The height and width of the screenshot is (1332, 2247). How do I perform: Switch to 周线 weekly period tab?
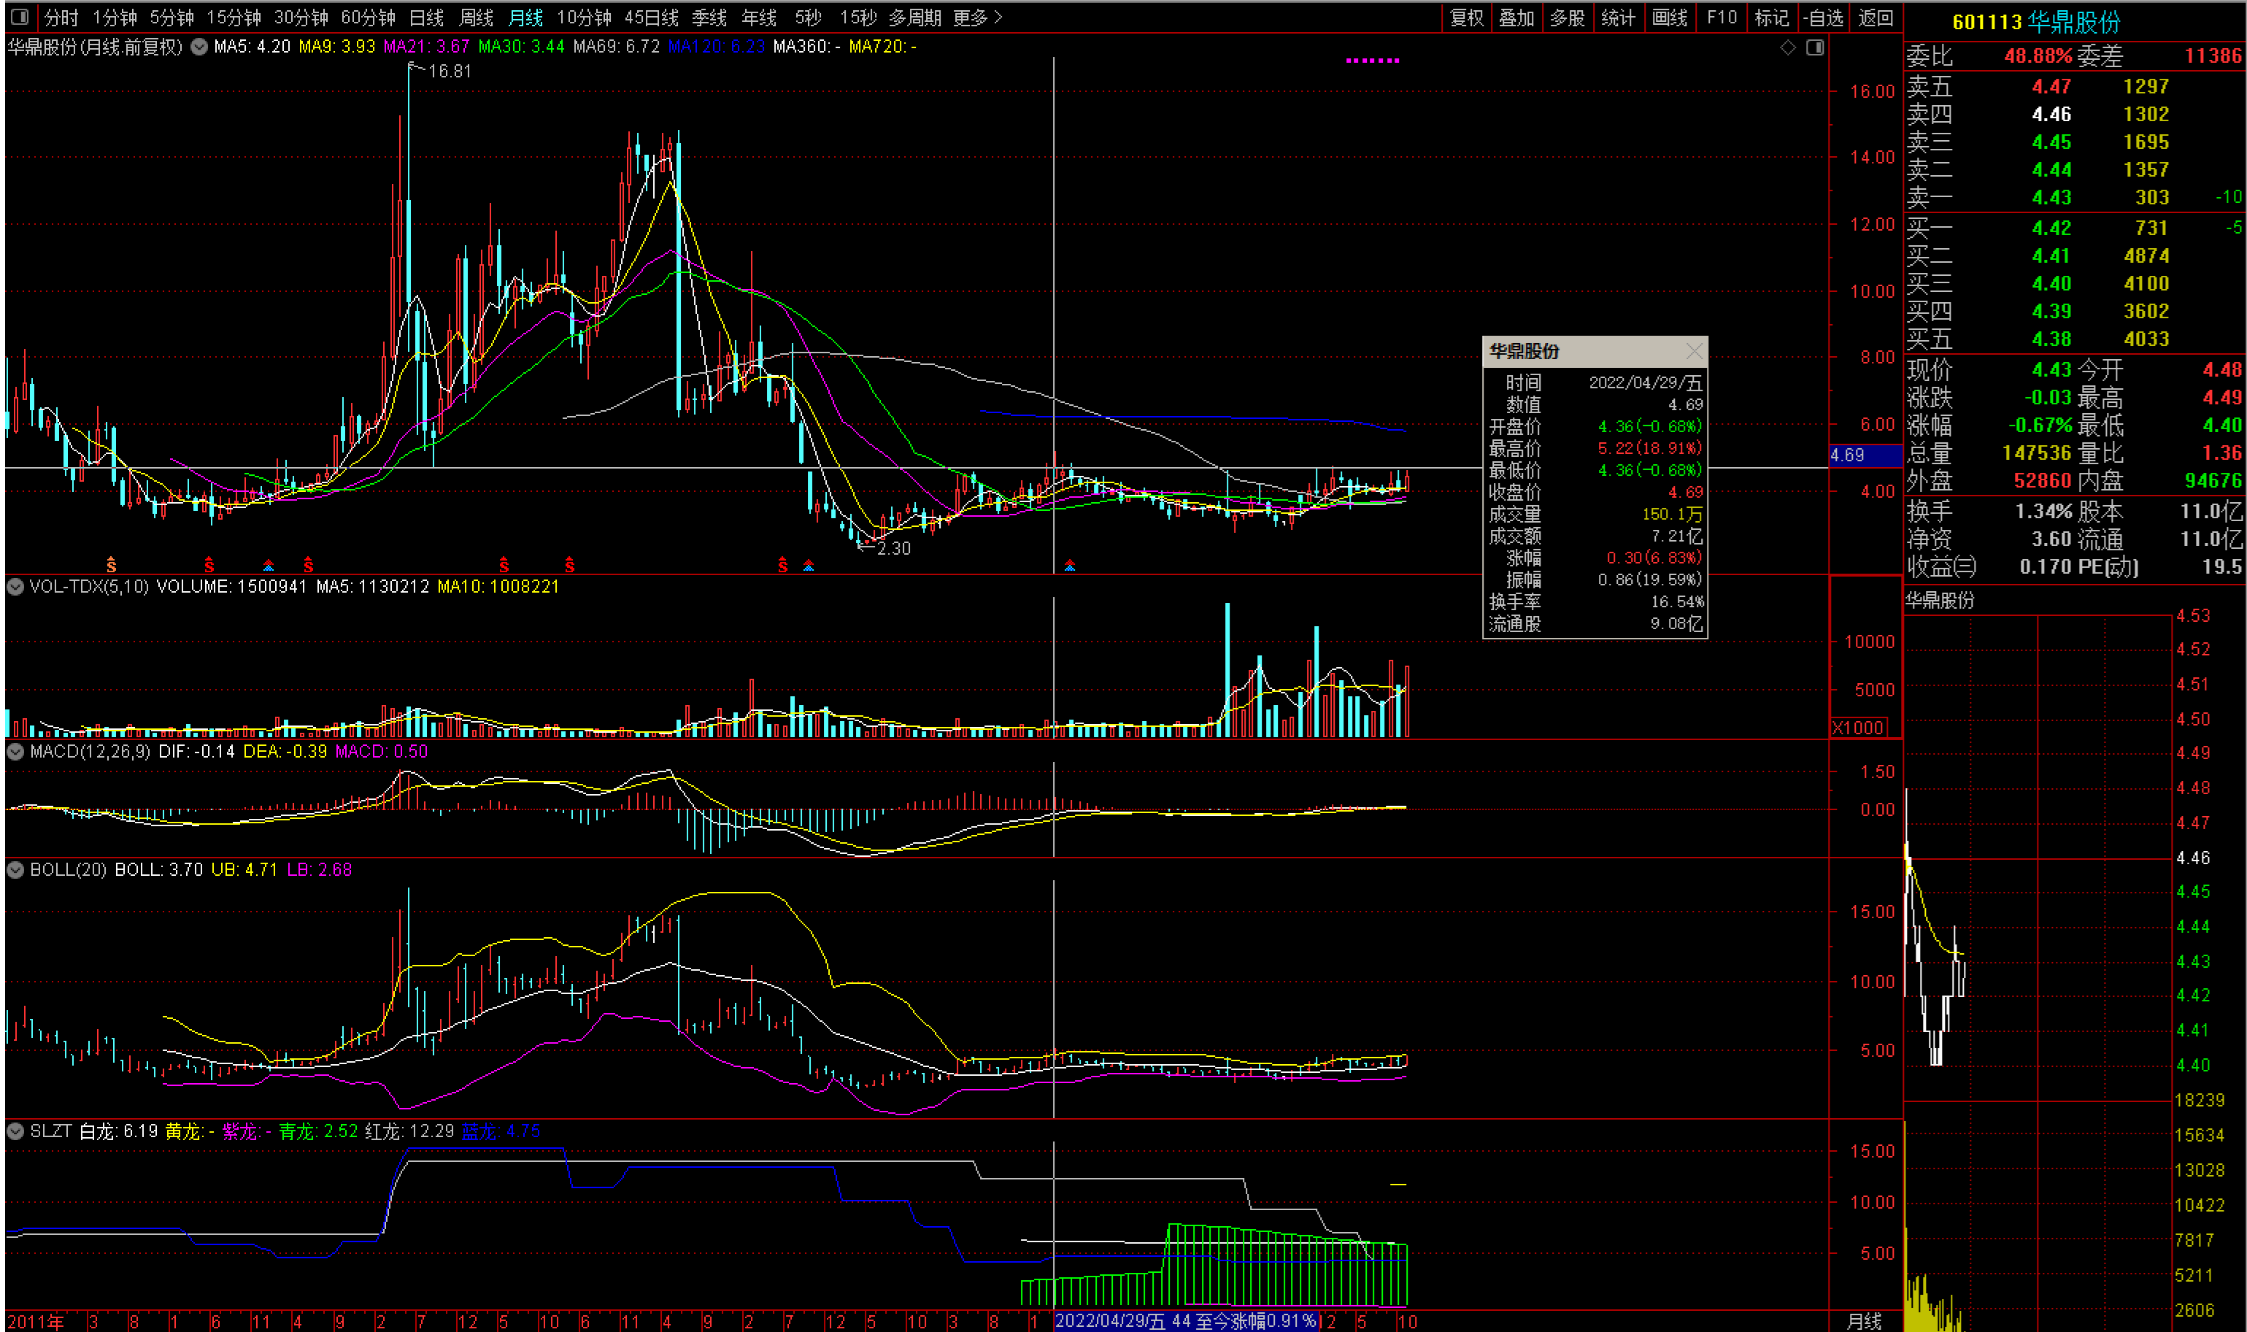(x=476, y=17)
